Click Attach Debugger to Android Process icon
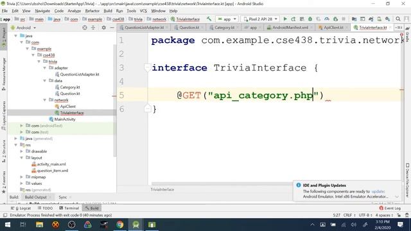The image size is (411, 231). coord(335,19)
